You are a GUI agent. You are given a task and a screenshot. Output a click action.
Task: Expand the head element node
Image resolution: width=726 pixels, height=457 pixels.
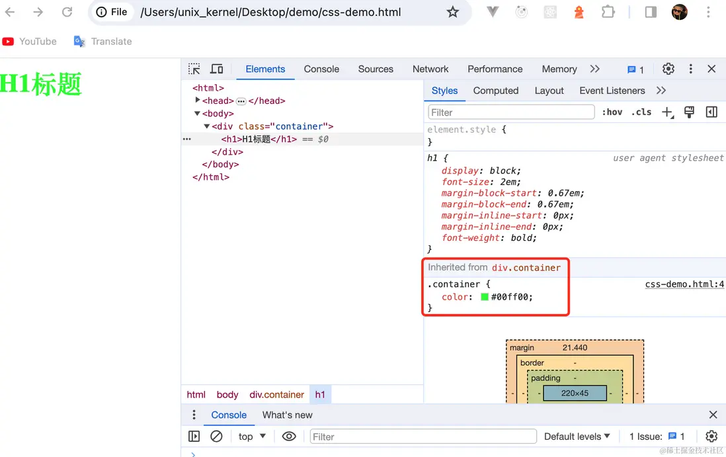[198, 101]
